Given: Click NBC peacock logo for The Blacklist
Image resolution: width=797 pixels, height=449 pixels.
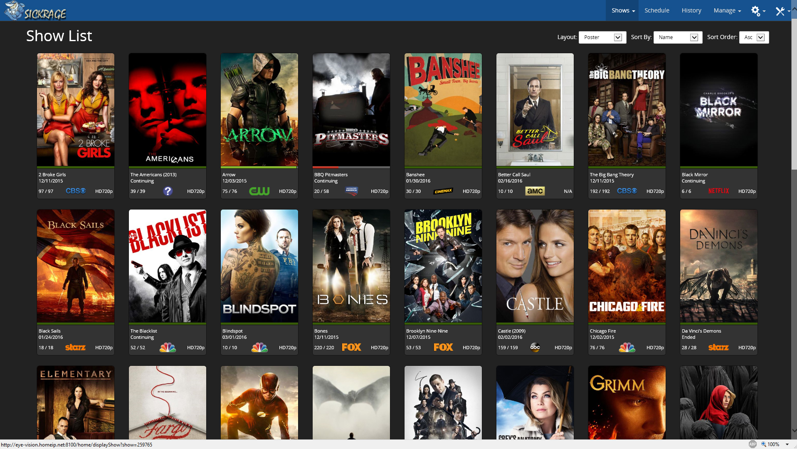Looking at the screenshot, I should pyautogui.click(x=168, y=347).
